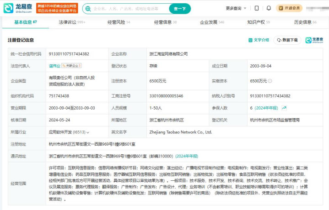Click the search magnifier icon
This screenshot has width=329, height=210.
[88, 9]
